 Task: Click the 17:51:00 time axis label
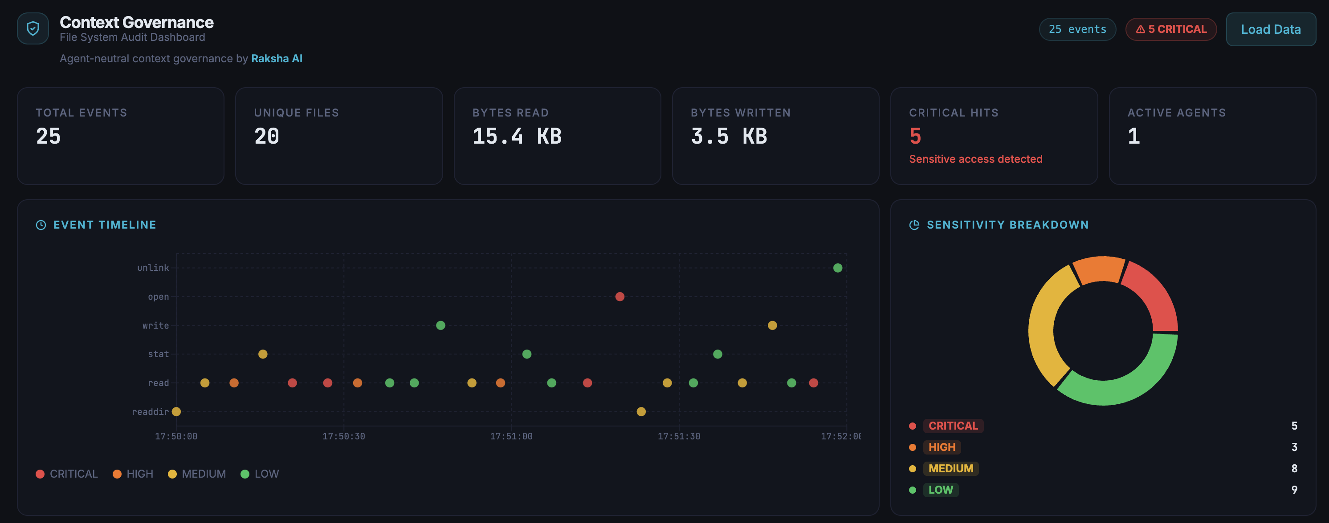[511, 436]
